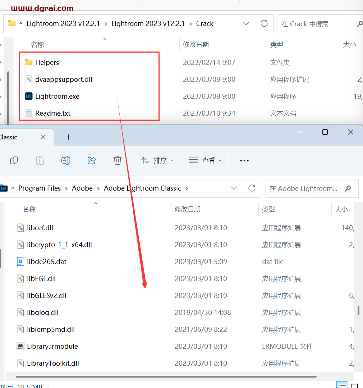Expand the Crack window address history dropdown
The width and height of the screenshot is (363, 388).
[246, 23]
